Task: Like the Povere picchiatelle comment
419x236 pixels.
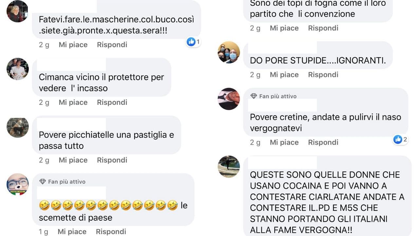Action: point(73,160)
